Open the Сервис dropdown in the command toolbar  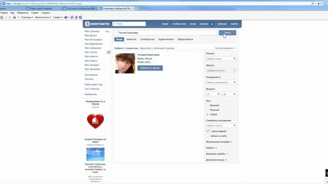58,17
